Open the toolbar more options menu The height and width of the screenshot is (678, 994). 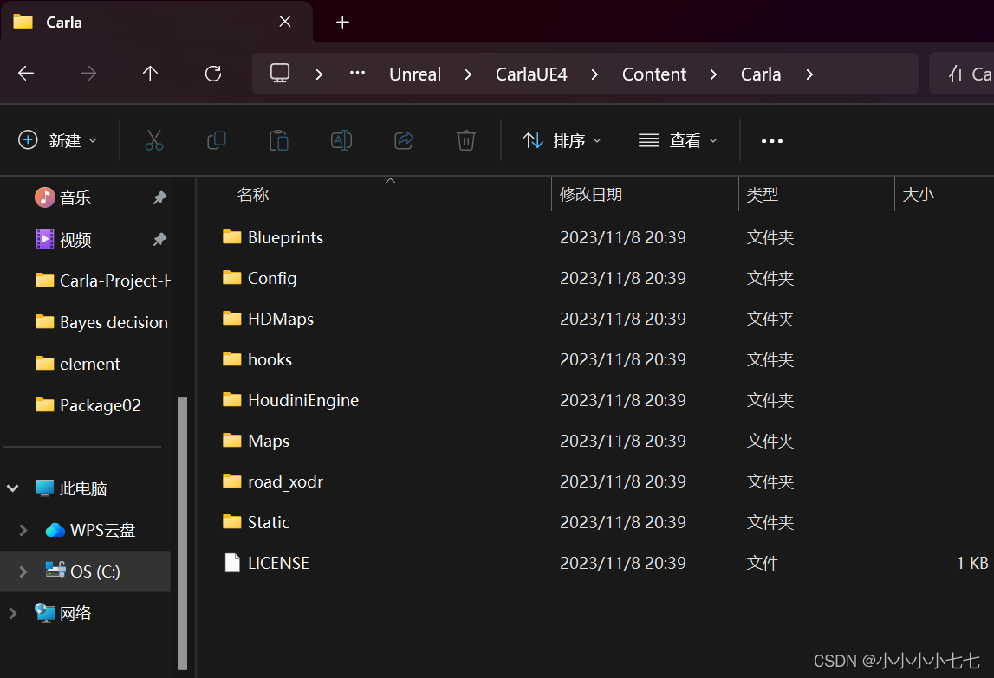pyautogui.click(x=771, y=140)
